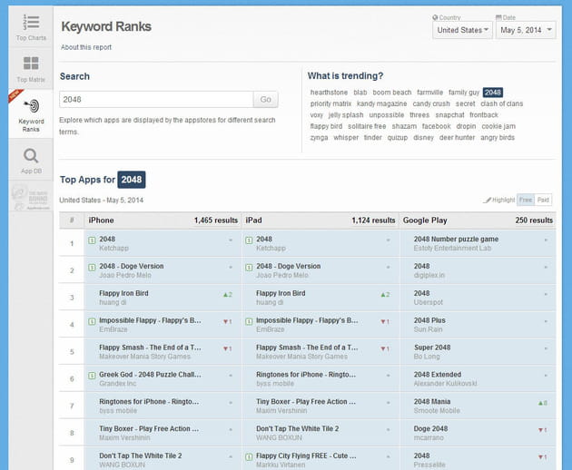Image resolution: width=572 pixels, height=470 pixels.
Task: Select the family guy trending keyword
Action: tap(464, 93)
